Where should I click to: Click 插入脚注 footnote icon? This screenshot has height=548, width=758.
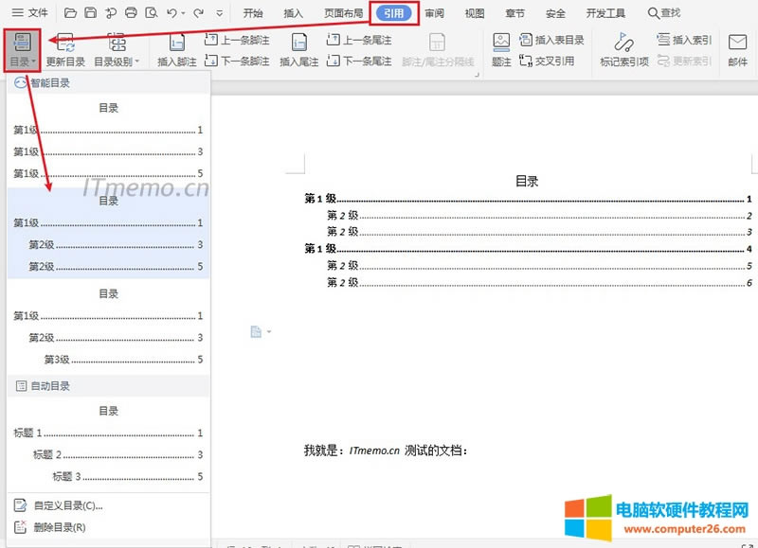[177, 43]
